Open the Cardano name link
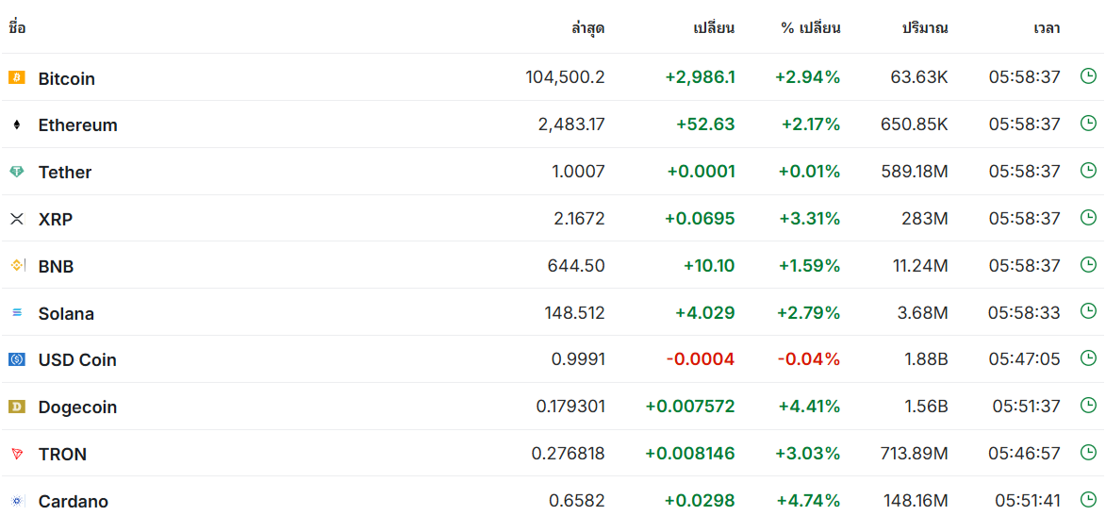This screenshot has width=1106, height=516. 74,502
